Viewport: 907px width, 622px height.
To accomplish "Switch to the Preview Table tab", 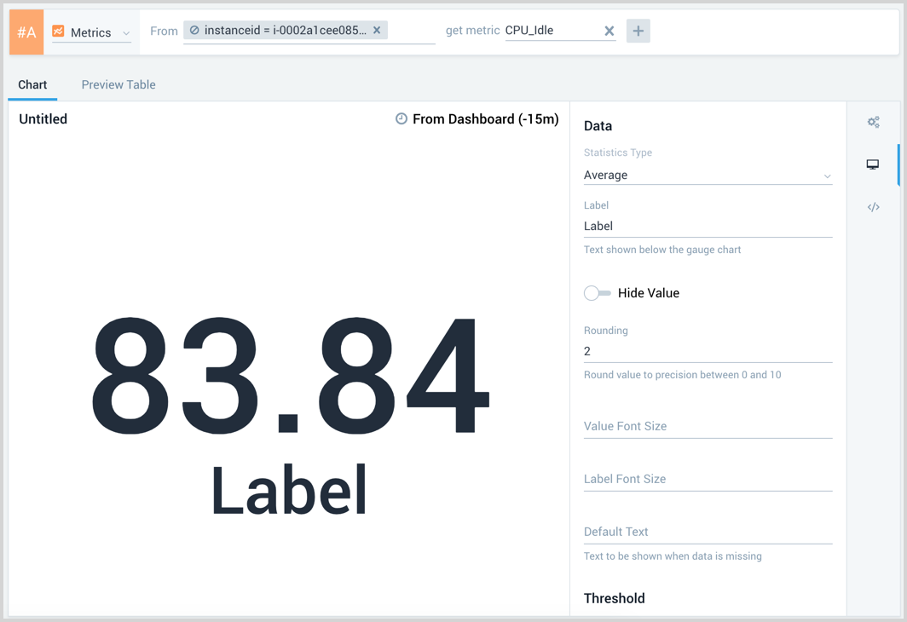I will (118, 84).
